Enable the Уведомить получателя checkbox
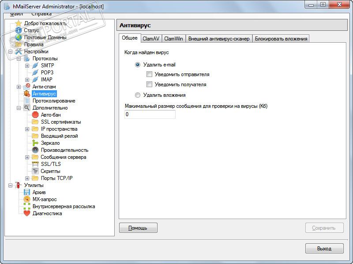The image size is (353, 264). pyautogui.click(x=149, y=84)
